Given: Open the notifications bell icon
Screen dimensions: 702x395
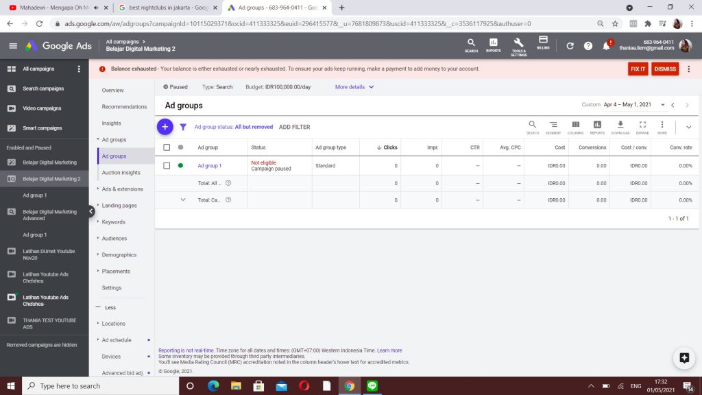Looking at the screenshot, I should (607, 46).
